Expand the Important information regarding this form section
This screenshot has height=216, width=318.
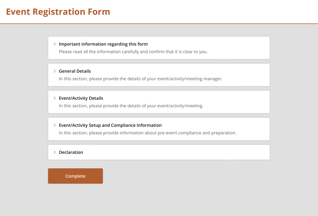[103, 44]
